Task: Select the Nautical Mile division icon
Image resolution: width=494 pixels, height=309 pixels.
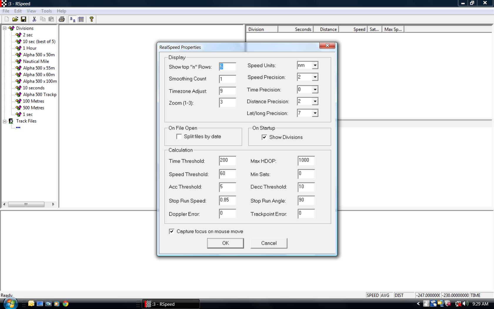Action: 19,62
